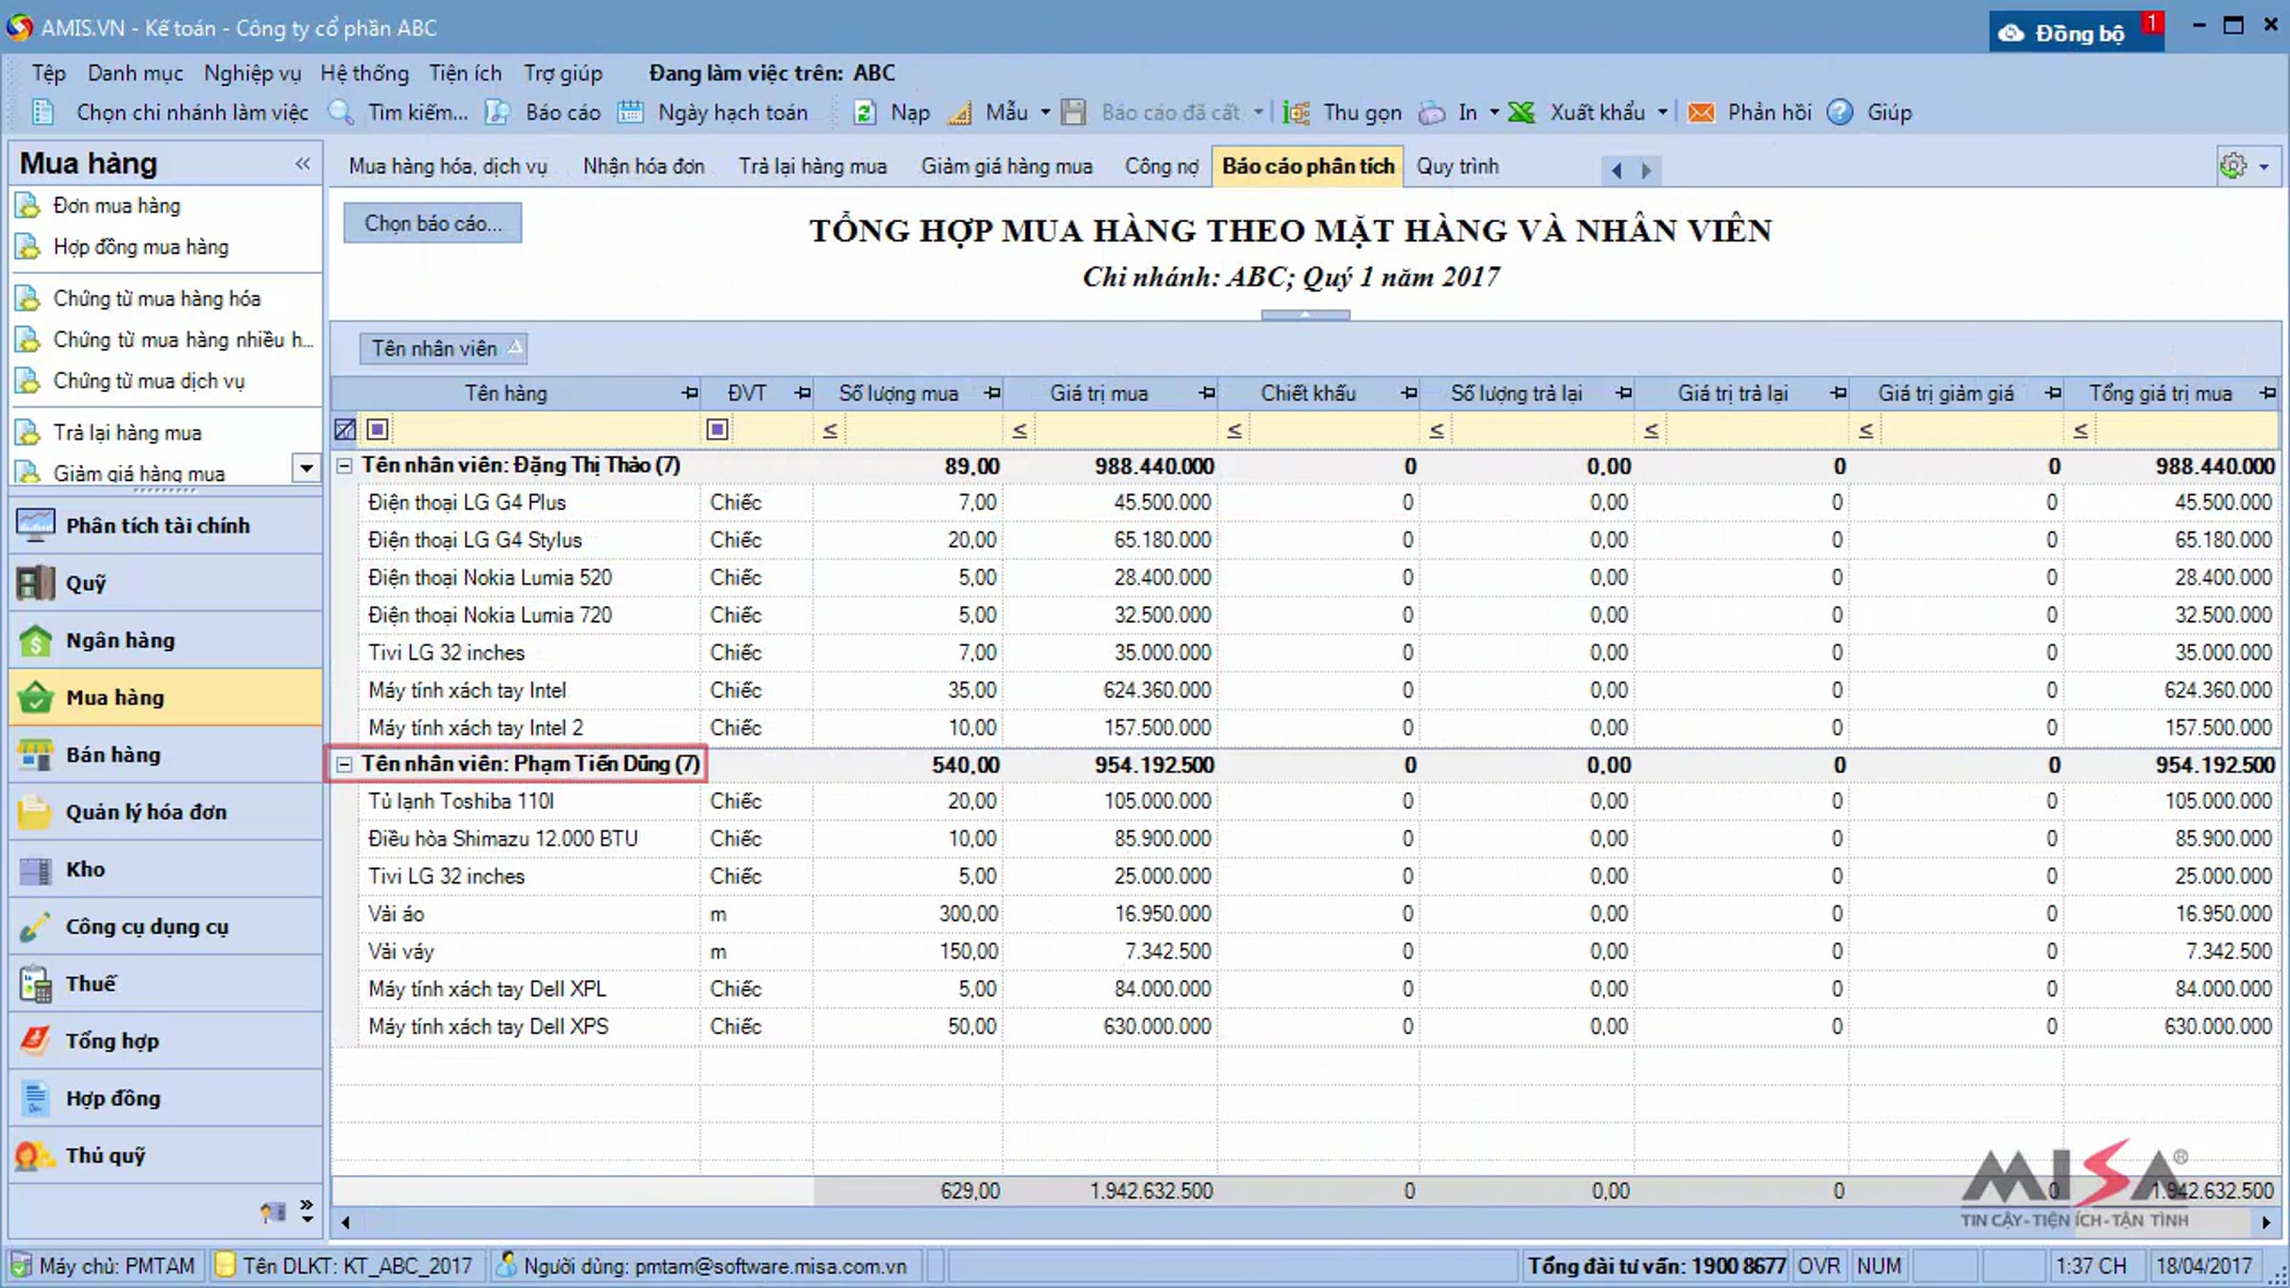Open the Phân tích tài chính module
The height and width of the screenshot is (1288, 2290).
click(x=165, y=526)
